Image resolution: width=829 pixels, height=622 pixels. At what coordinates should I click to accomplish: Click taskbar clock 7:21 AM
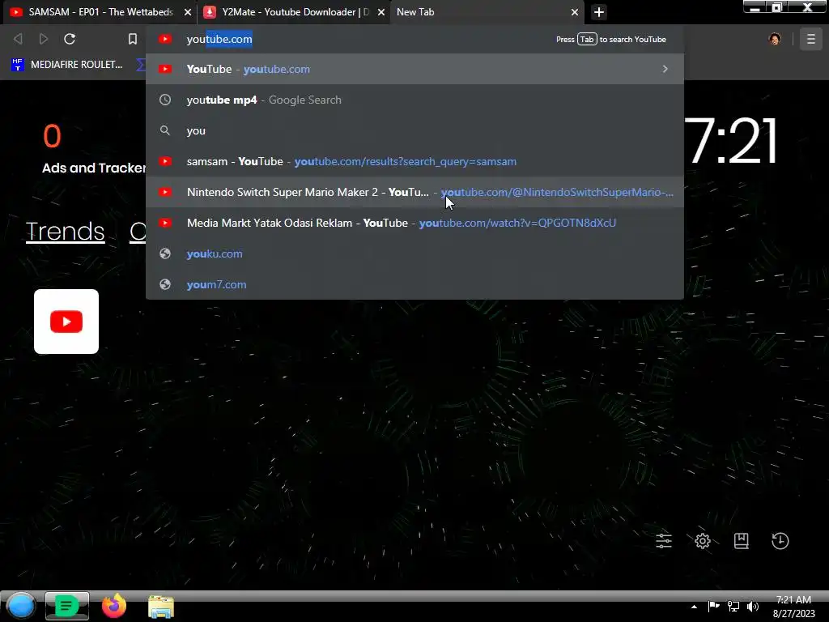coord(793,607)
